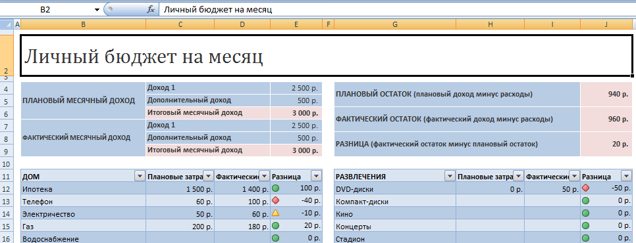Select the Ипотека cell

(x=83, y=189)
